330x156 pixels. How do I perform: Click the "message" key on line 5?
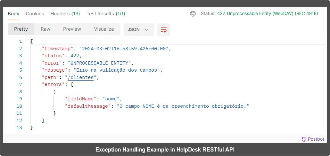click(x=54, y=70)
